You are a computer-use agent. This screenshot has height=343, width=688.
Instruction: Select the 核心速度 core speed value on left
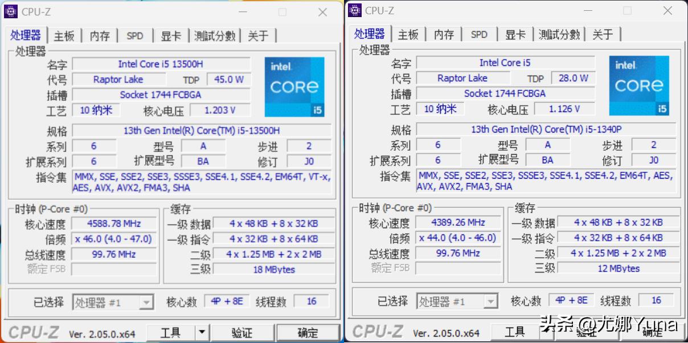click(x=114, y=224)
